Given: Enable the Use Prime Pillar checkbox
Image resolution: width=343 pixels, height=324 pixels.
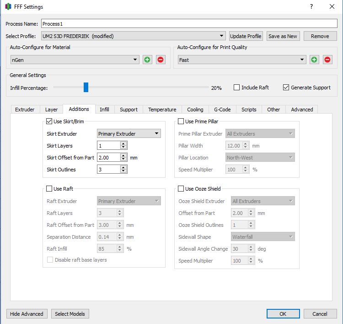Looking at the screenshot, I should 181,121.
